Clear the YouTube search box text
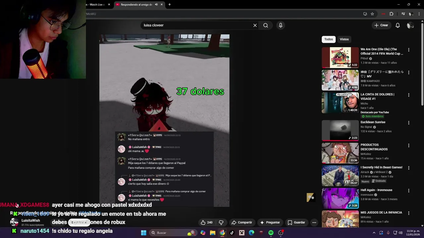 click(255, 25)
